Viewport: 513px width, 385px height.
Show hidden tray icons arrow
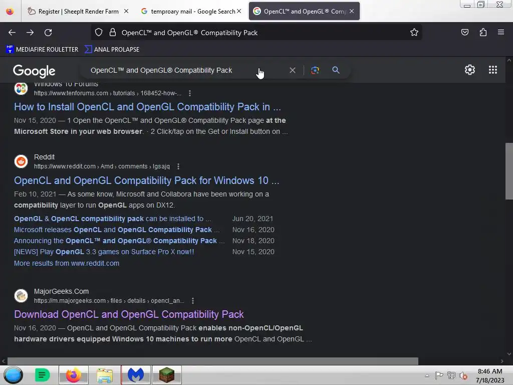pos(427,375)
